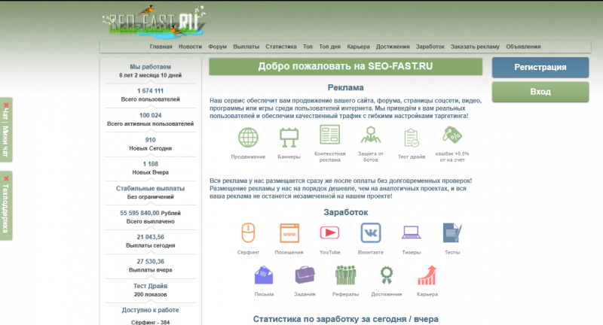Click the 1 108 Новых Вчера value

tap(150, 164)
